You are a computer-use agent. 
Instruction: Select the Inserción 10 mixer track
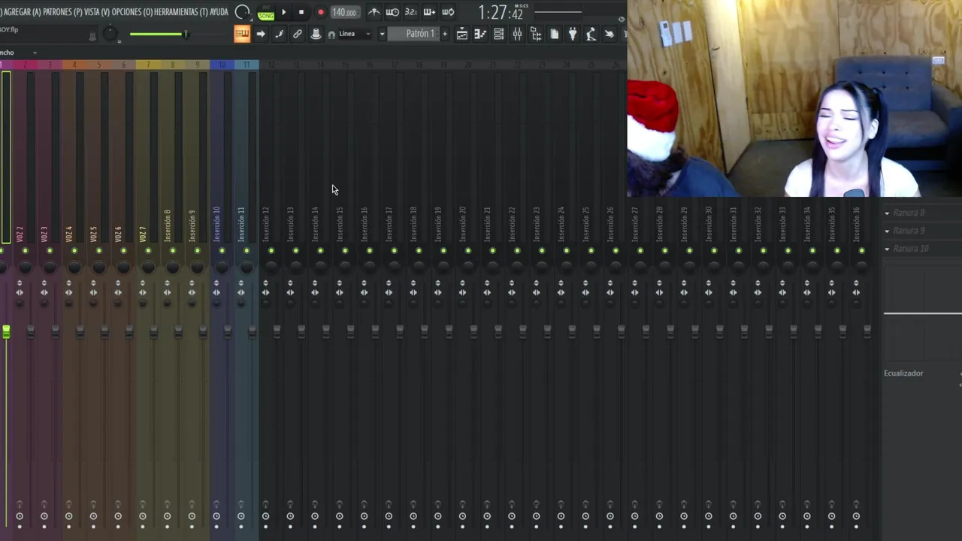click(216, 223)
